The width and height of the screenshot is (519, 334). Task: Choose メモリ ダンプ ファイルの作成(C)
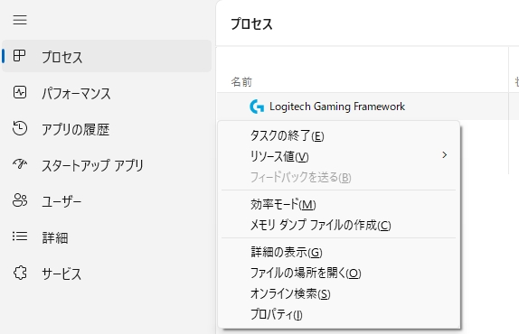[x=339, y=225]
